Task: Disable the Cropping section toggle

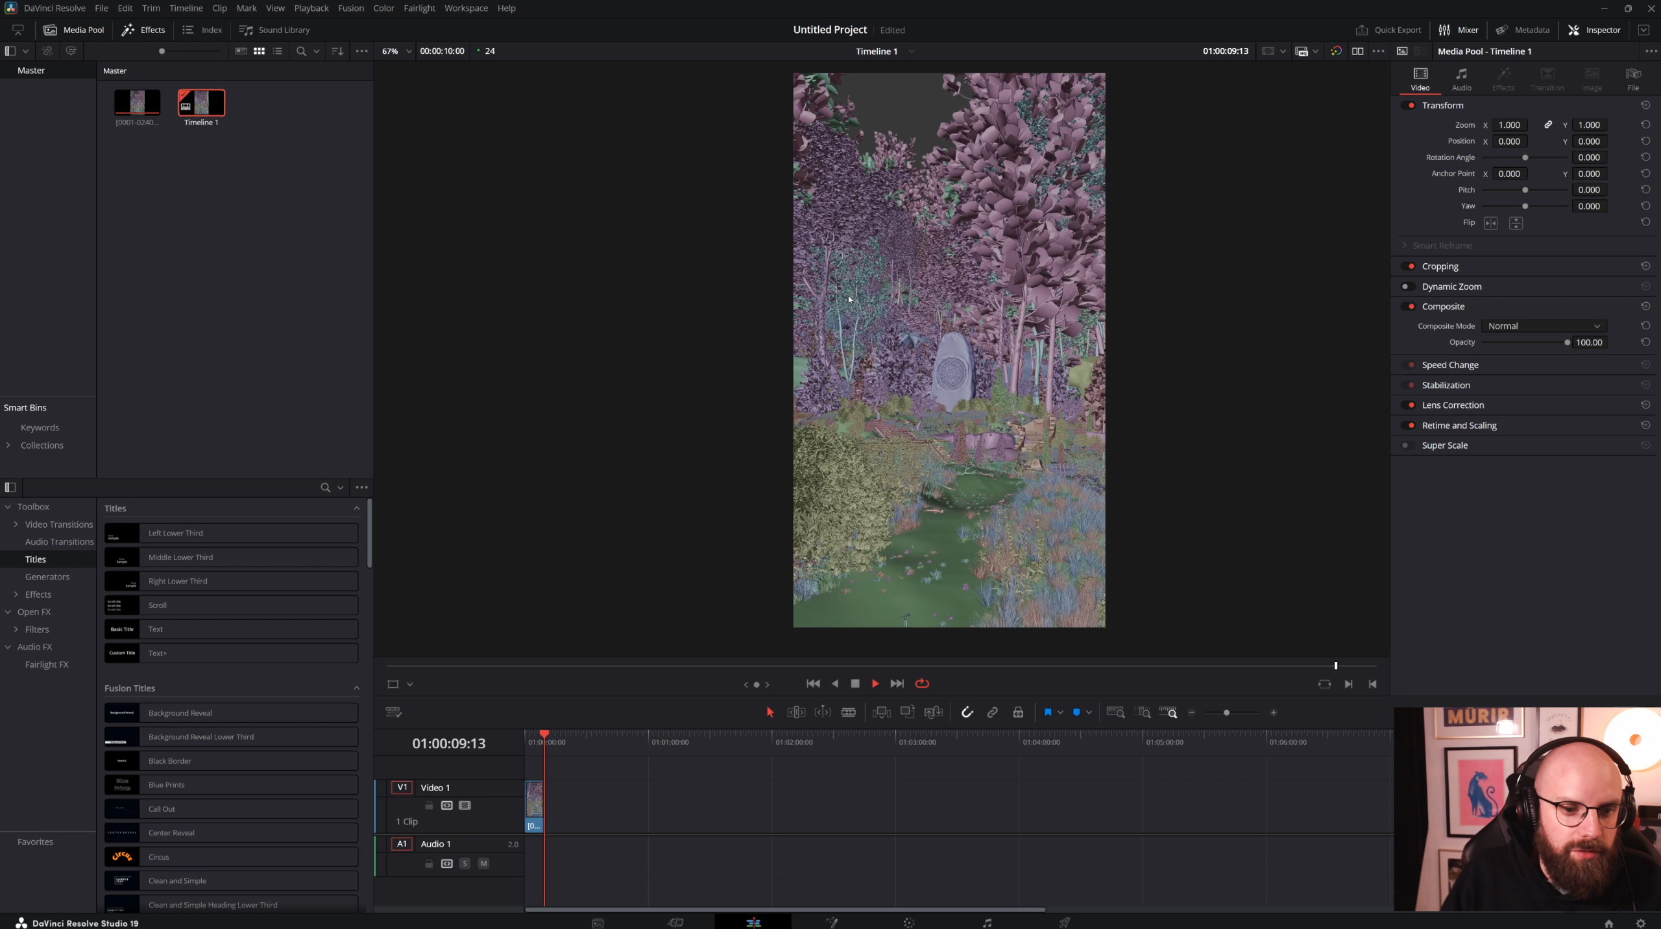Action: [1409, 266]
